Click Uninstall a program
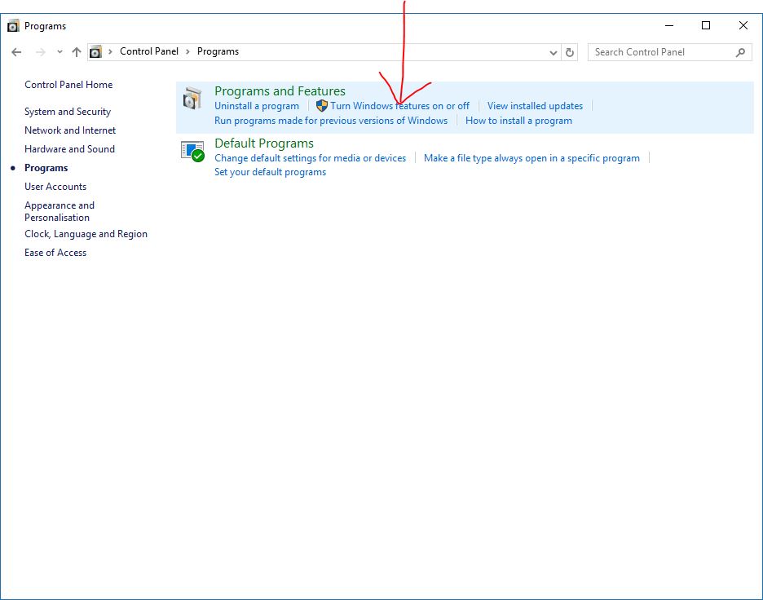 pyautogui.click(x=257, y=105)
